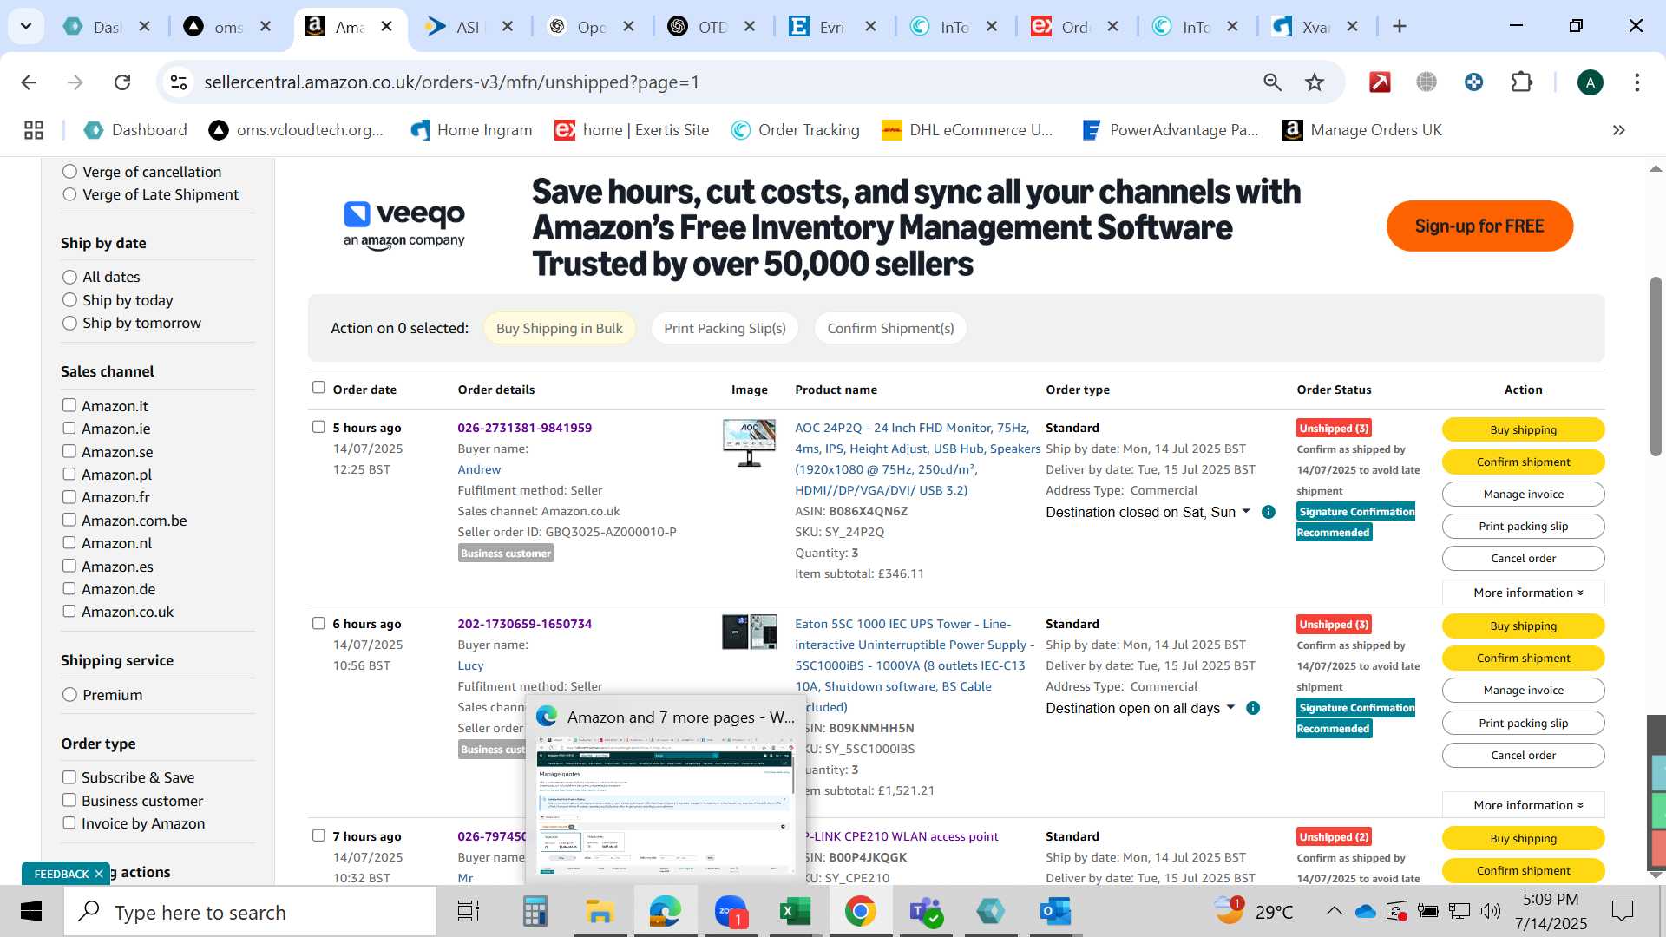Screen dimensions: 1666x937
Task: Select the order 026-2731381-9841959 checkbox
Action: click(318, 427)
